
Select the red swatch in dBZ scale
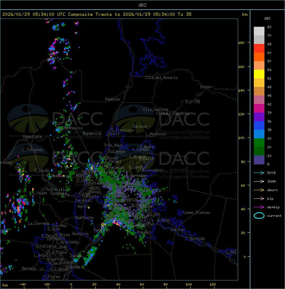[x=259, y=48]
